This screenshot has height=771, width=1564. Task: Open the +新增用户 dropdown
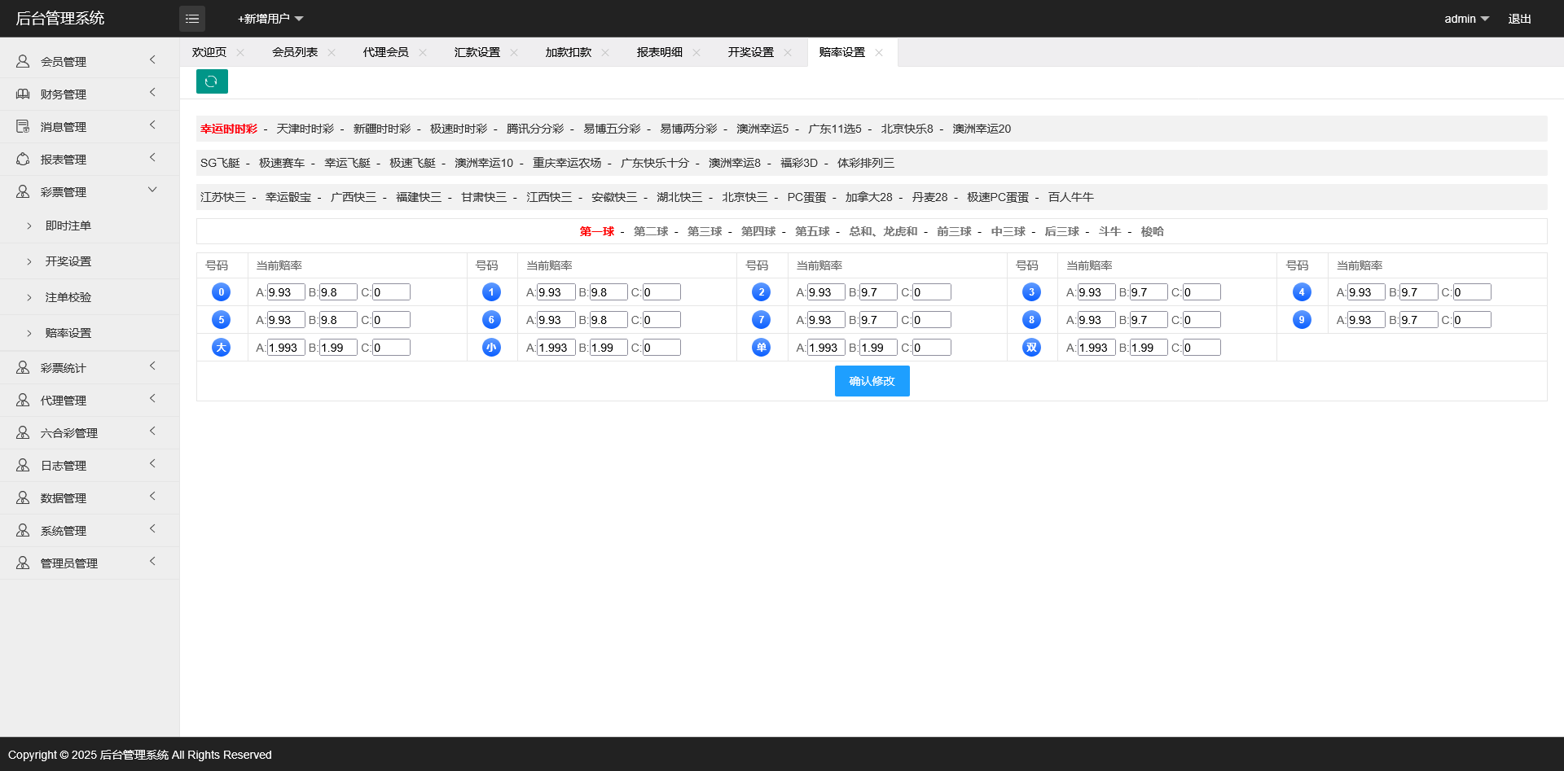[270, 19]
